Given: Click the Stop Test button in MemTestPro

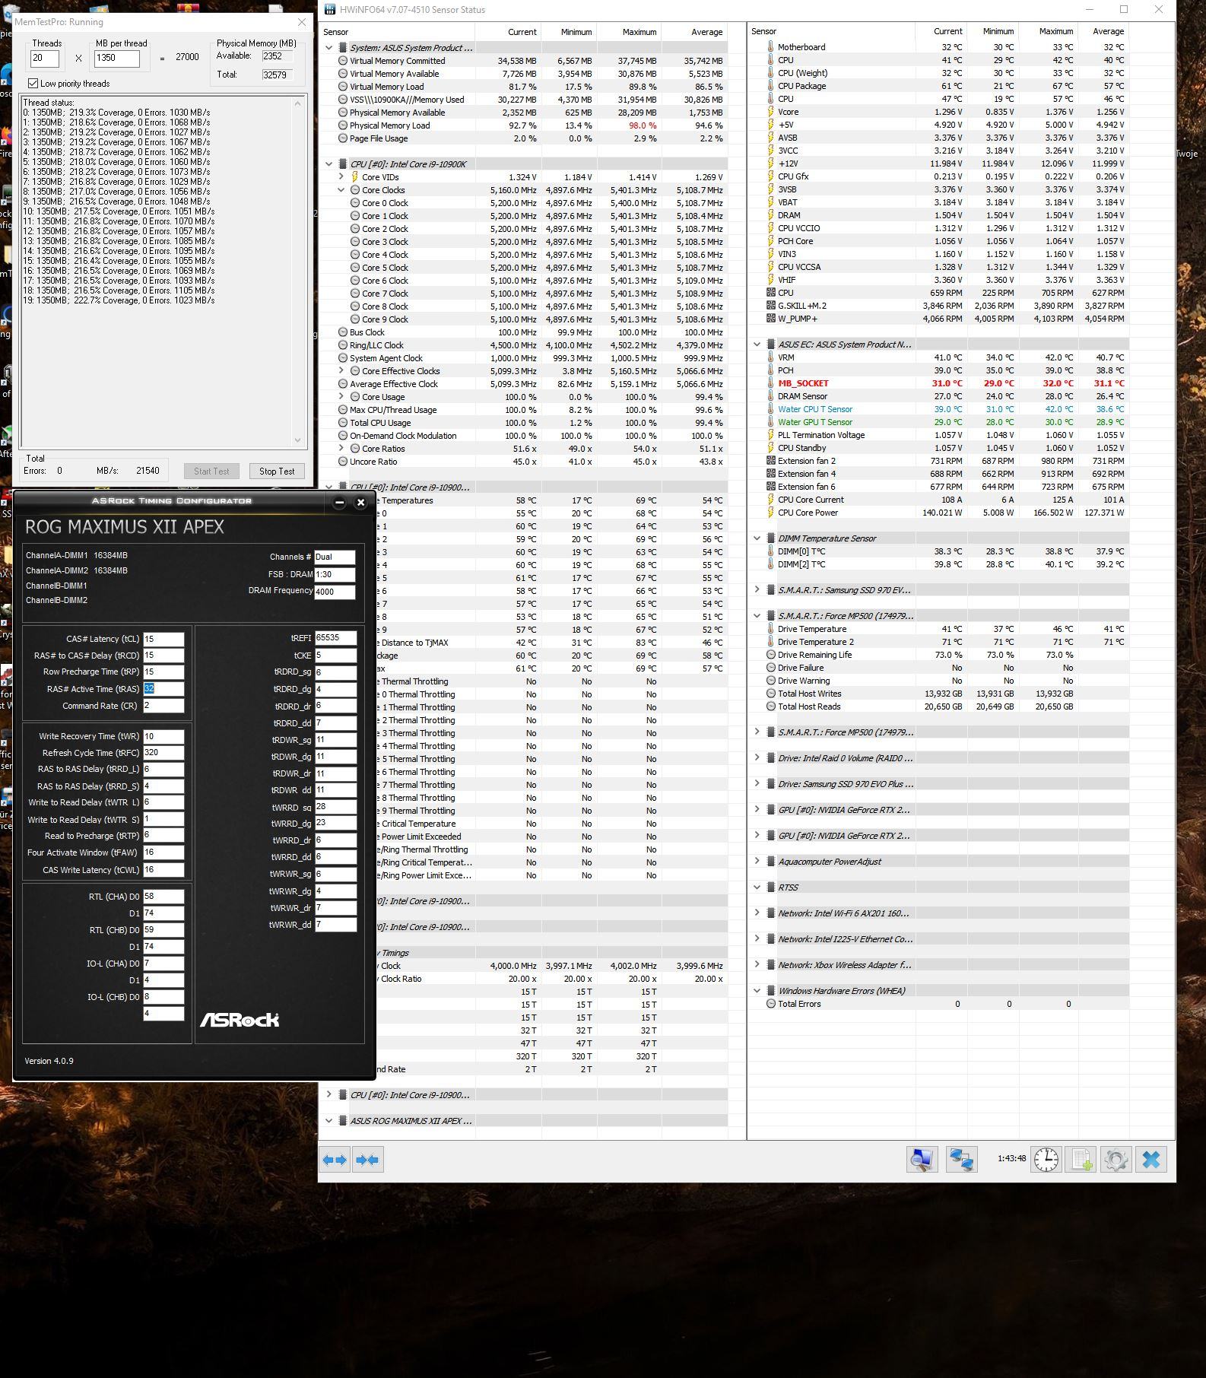Looking at the screenshot, I should pos(277,472).
